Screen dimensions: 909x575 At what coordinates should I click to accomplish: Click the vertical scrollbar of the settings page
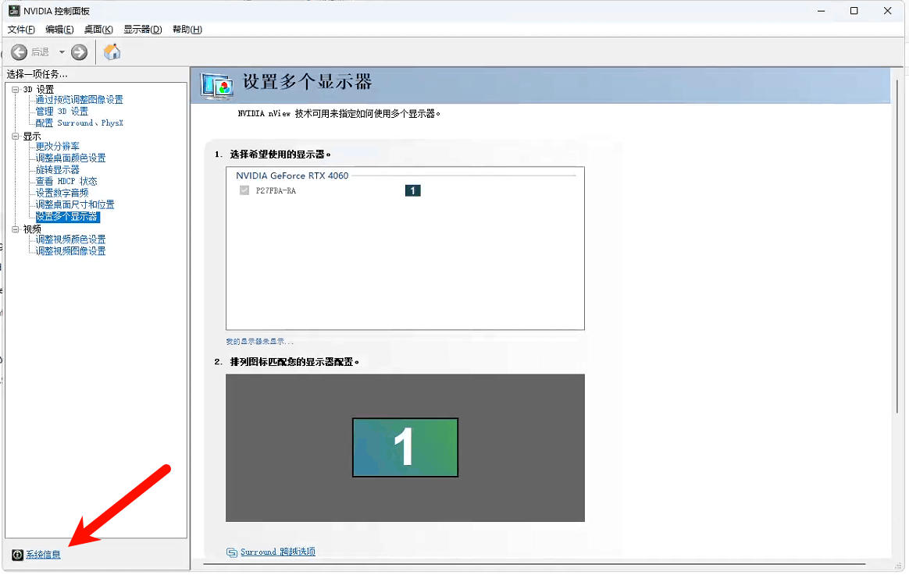point(897,246)
